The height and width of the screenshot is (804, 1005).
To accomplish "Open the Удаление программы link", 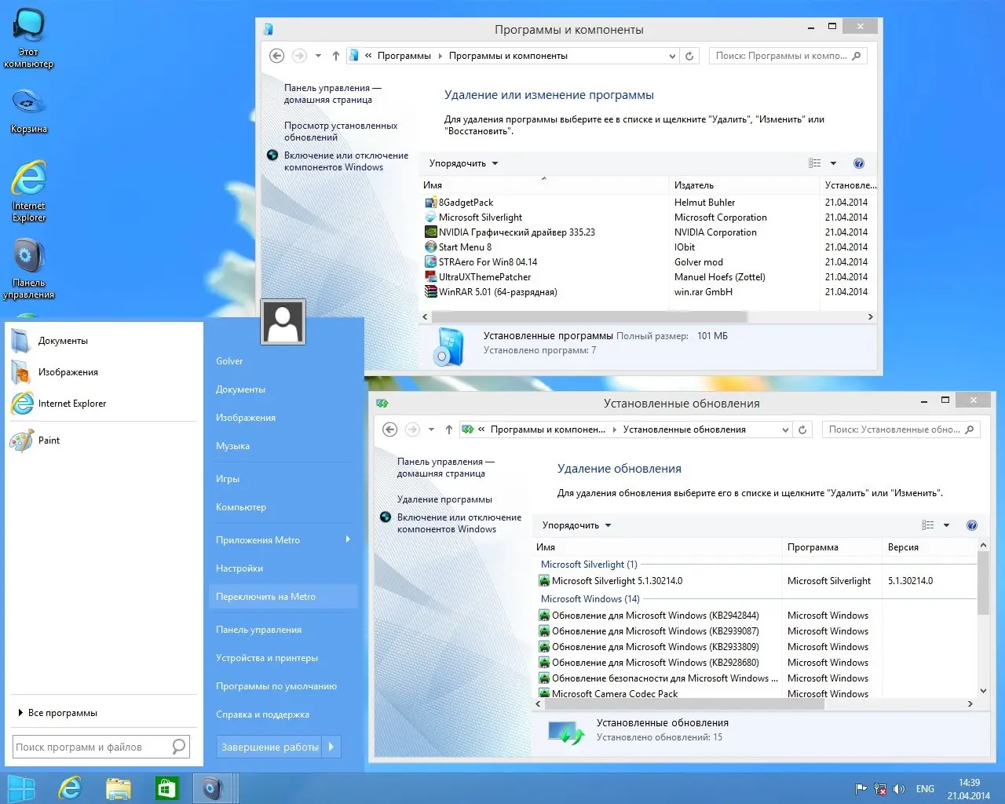I will click(x=444, y=499).
